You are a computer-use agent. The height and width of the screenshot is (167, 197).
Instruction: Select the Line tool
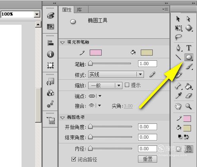pos(178,57)
